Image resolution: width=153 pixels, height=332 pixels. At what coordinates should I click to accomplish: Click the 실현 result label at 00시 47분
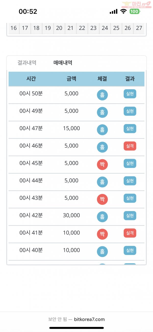click(x=130, y=129)
